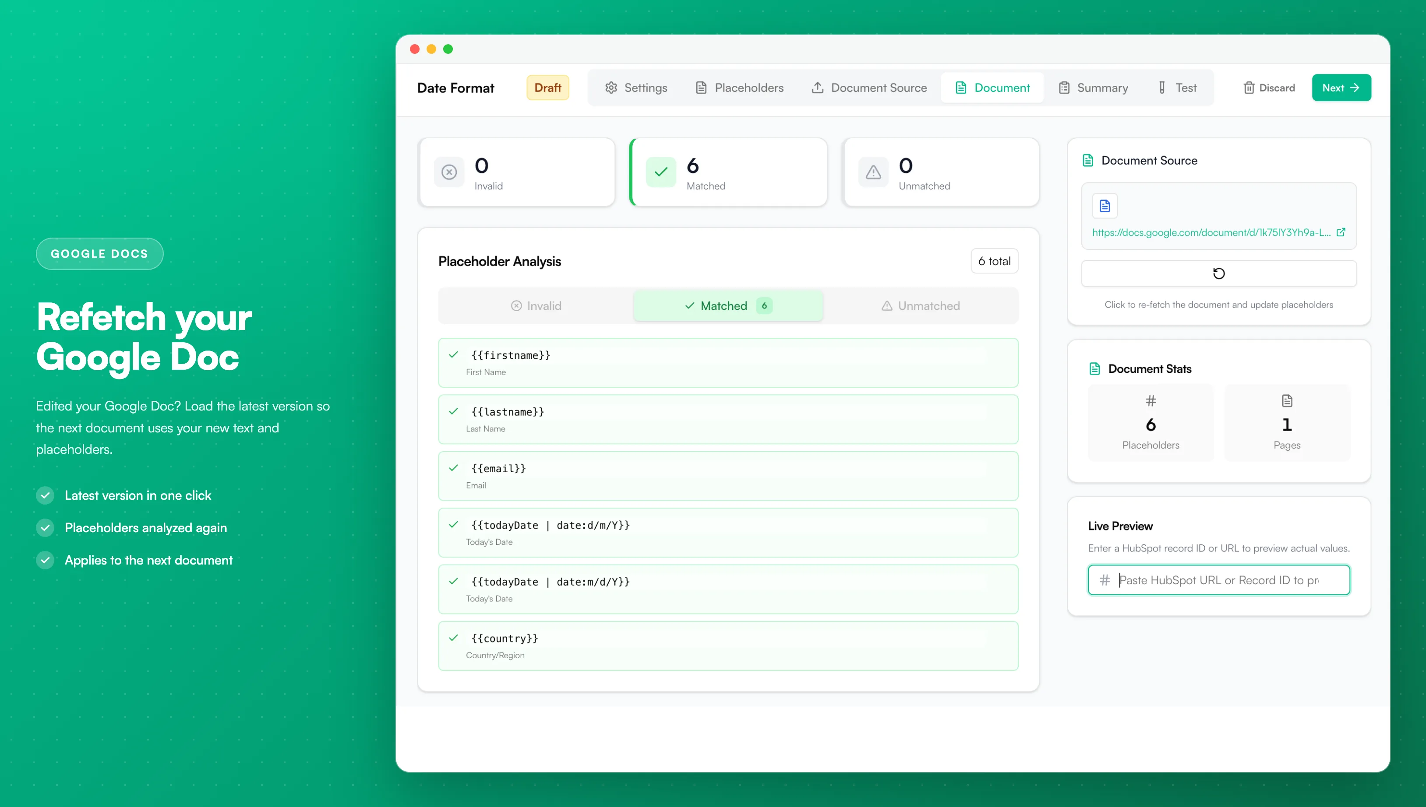
Task: Click the document icon on Placeholders tab
Action: pos(701,88)
